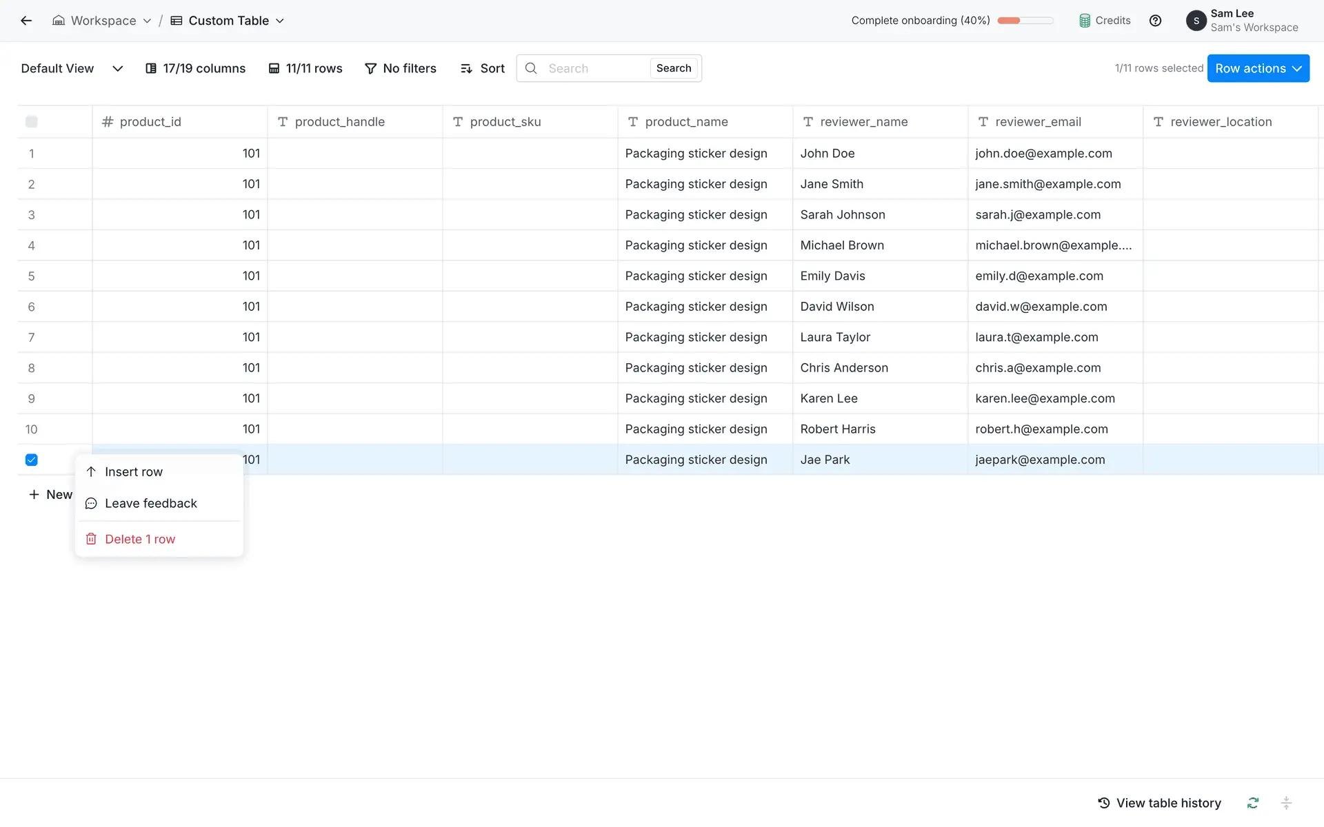Click the onboarding progress bar

(x=1025, y=21)
